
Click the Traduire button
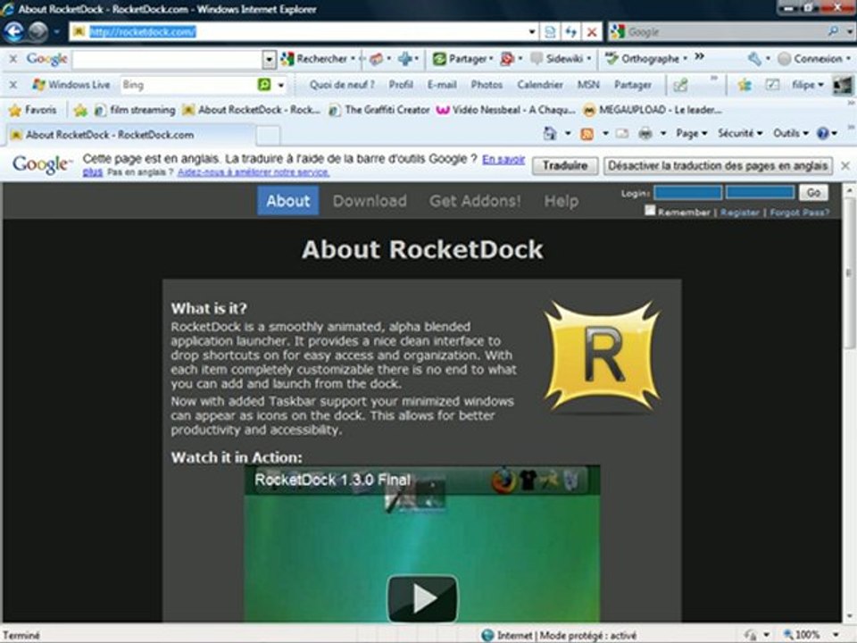[565, 166]
